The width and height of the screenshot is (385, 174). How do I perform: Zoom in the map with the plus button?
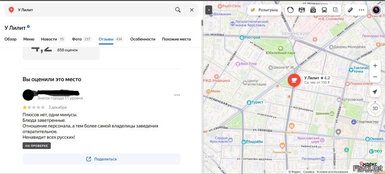pos(375,66)
